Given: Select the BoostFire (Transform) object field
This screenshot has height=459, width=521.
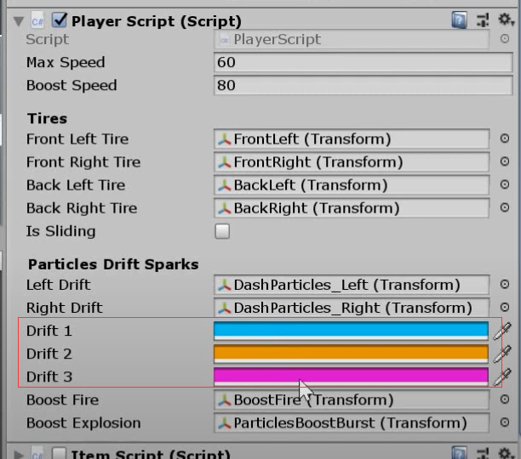Looking at the screenshot, I should pos(352,399).
